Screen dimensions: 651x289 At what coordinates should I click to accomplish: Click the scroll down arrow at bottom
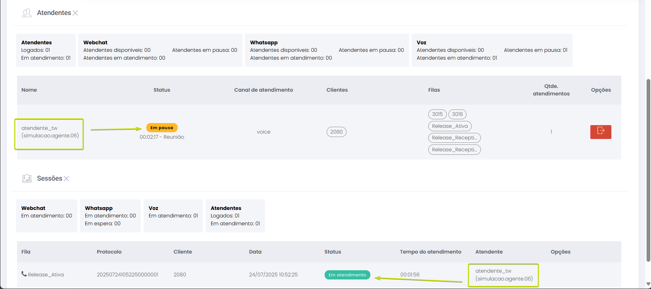coord(648,284)
